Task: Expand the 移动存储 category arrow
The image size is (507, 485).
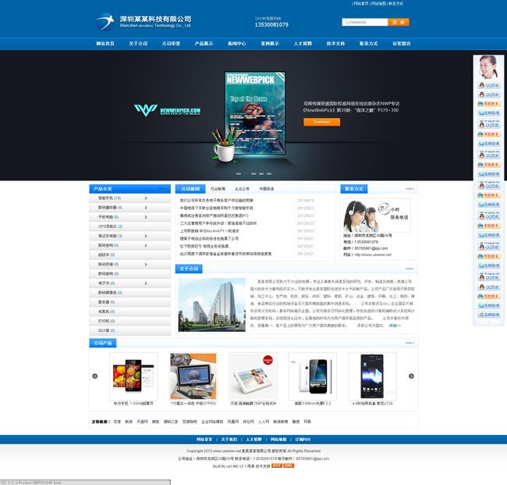Action: [146, 265]
